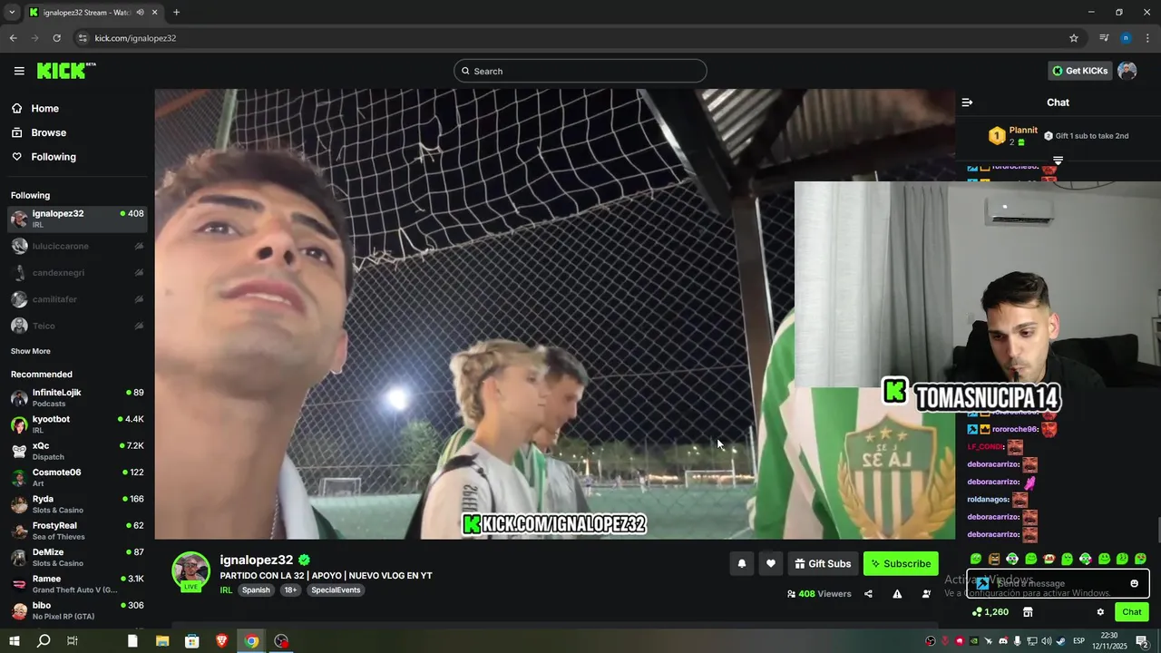1161x653 pixels.
Task: Pick the first green emote in quick row
Action: click(x=976, y=559)
